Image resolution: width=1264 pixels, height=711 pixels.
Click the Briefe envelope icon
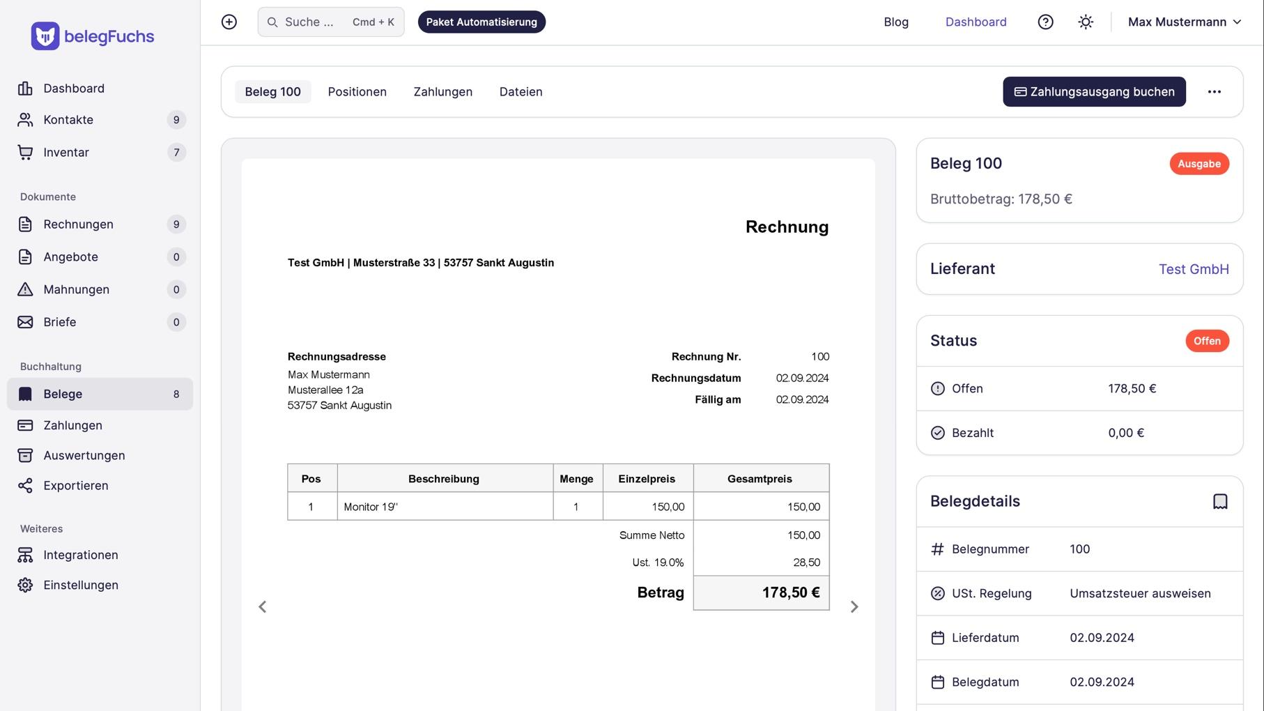25,322
